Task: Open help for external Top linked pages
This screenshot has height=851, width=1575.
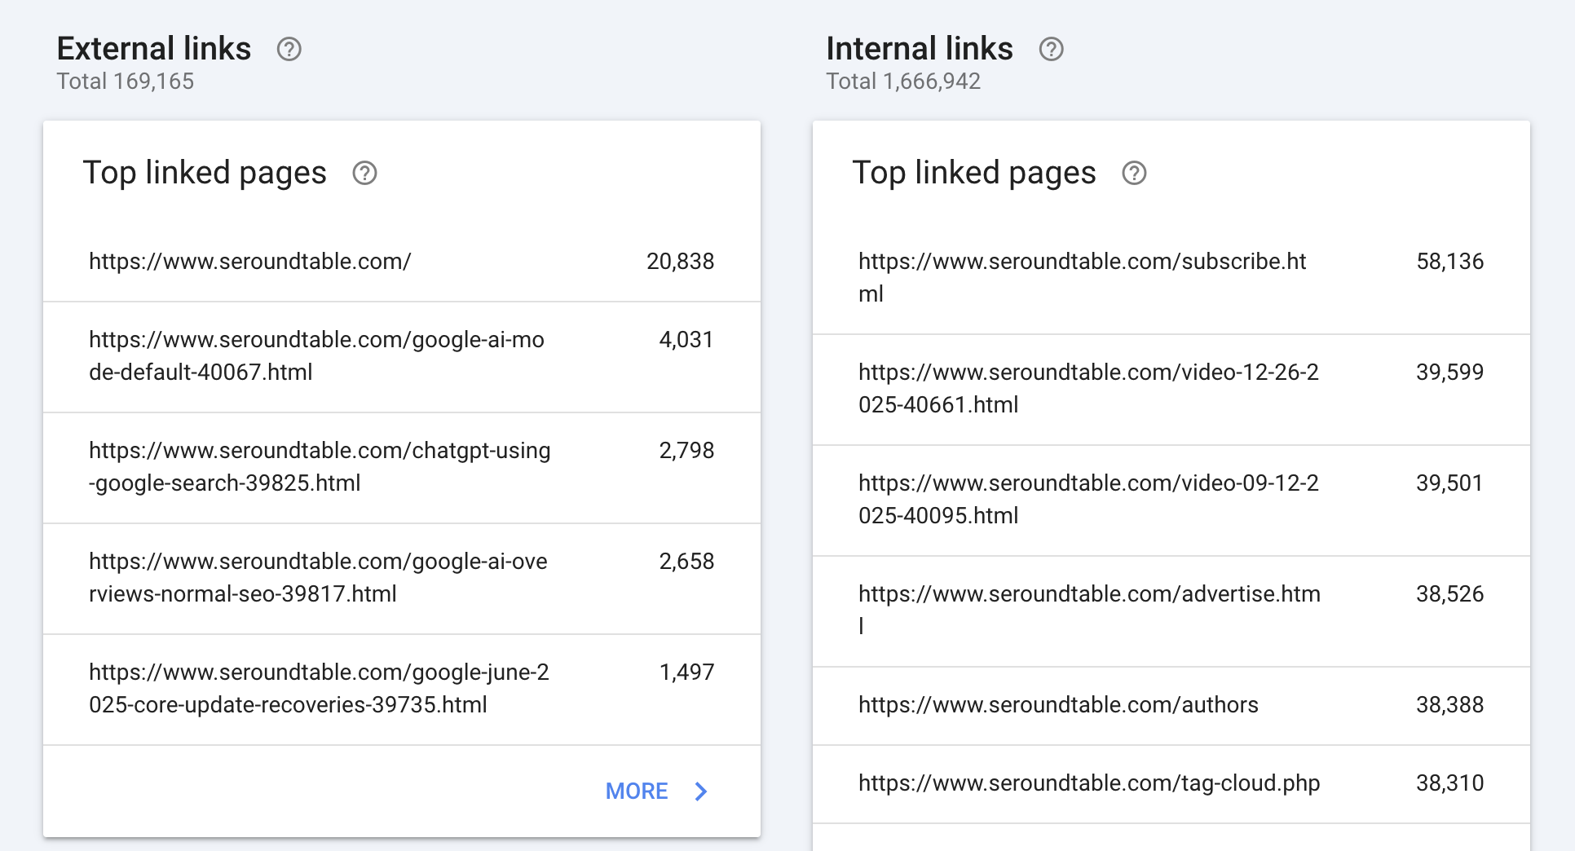Action: point(364,174)
